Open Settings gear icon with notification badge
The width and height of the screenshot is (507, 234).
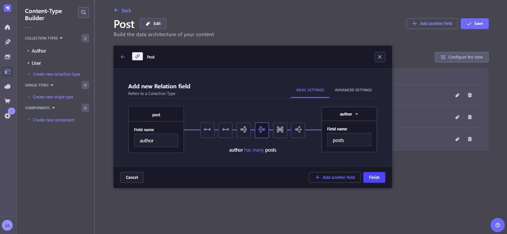pyautogui.click(x=7, y=116)
